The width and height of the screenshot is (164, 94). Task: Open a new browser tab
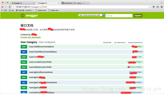(x=88, y=3)
